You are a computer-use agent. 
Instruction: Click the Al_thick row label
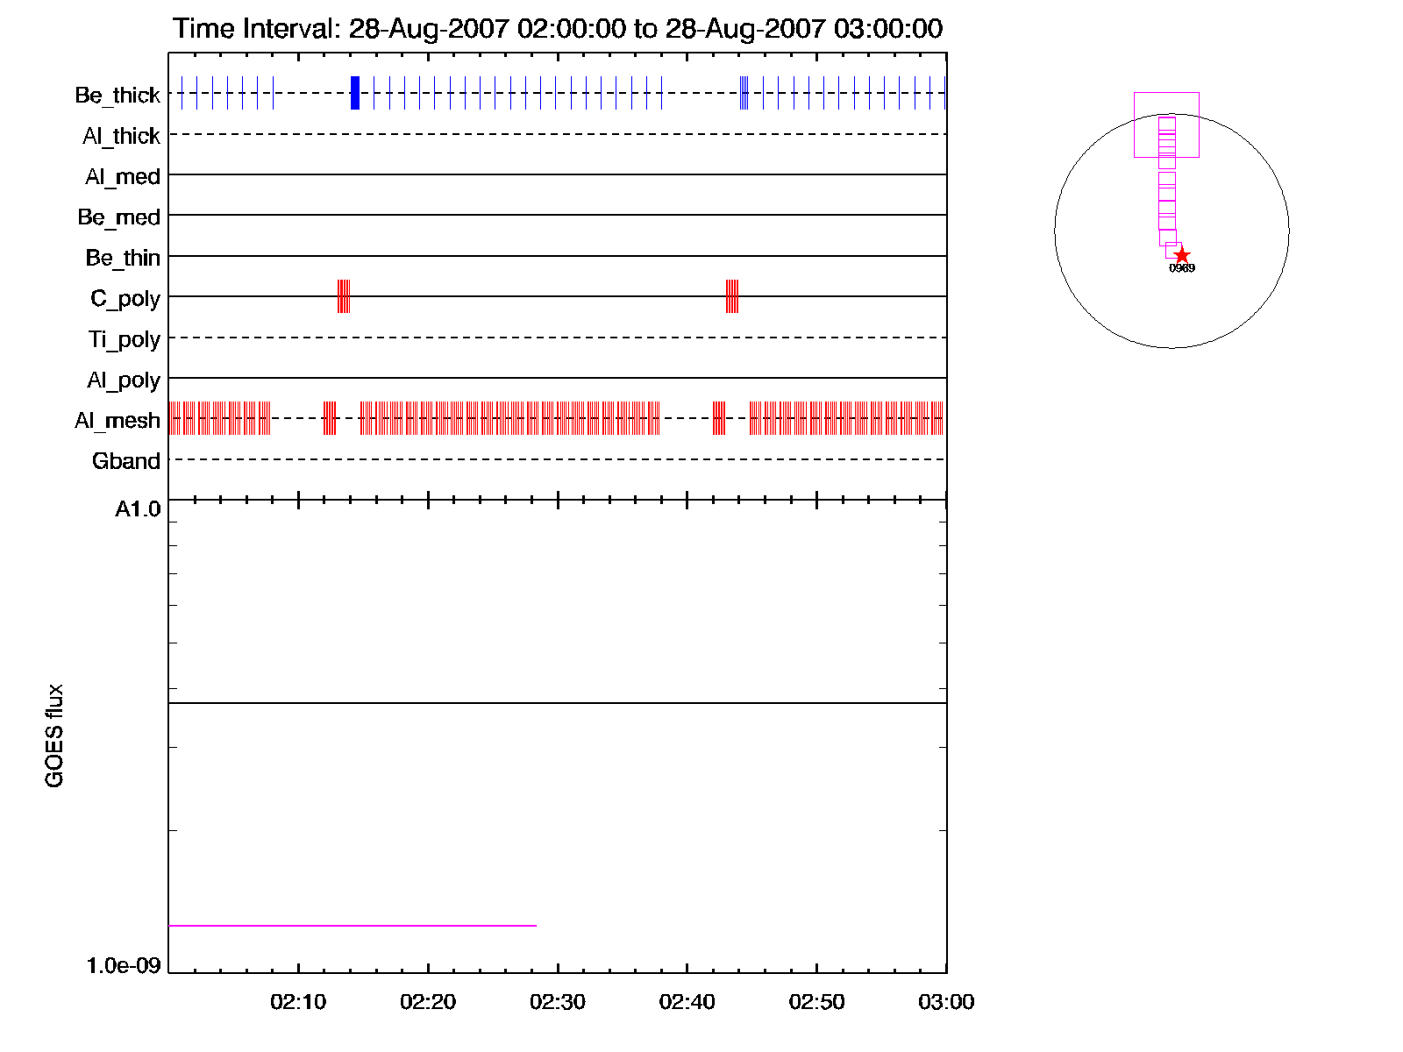(121, 136)
